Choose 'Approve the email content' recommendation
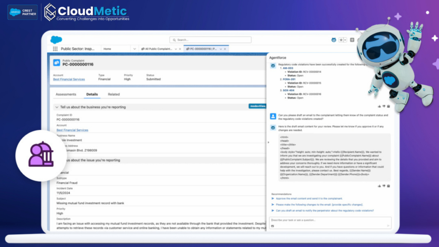 tap(309, 199)
